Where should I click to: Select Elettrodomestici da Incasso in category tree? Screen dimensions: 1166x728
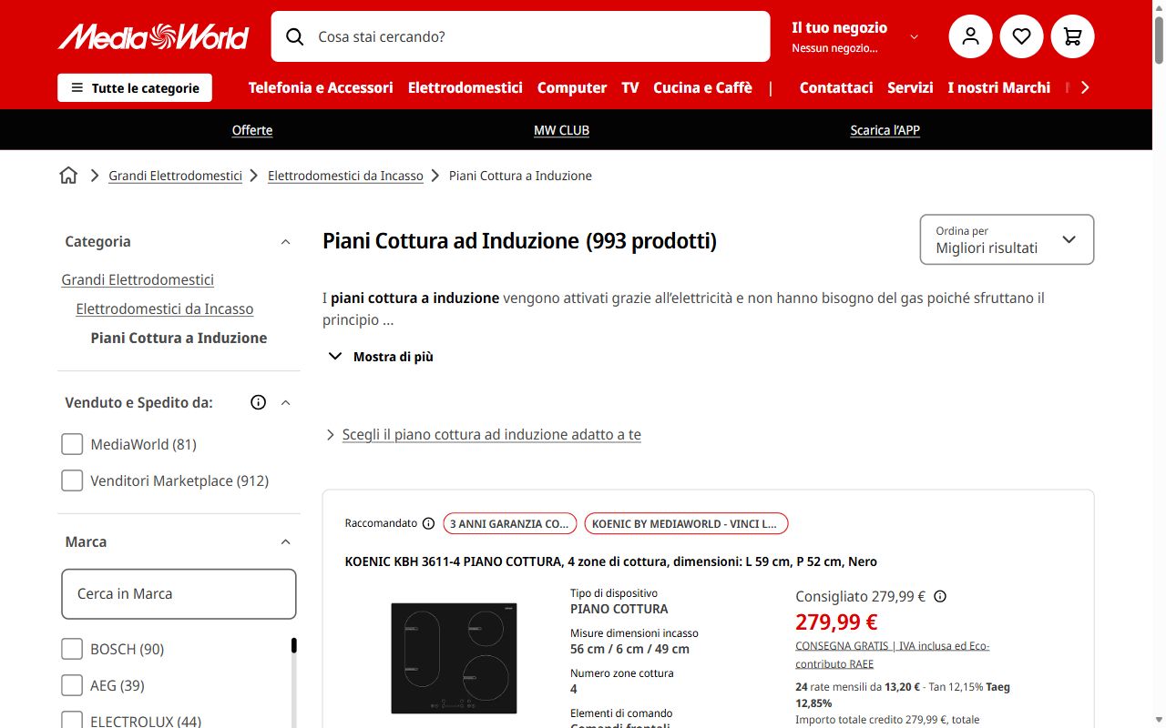tap(165, 308)
